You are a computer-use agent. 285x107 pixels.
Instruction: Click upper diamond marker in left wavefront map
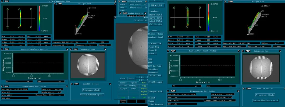tap(19, 9)
